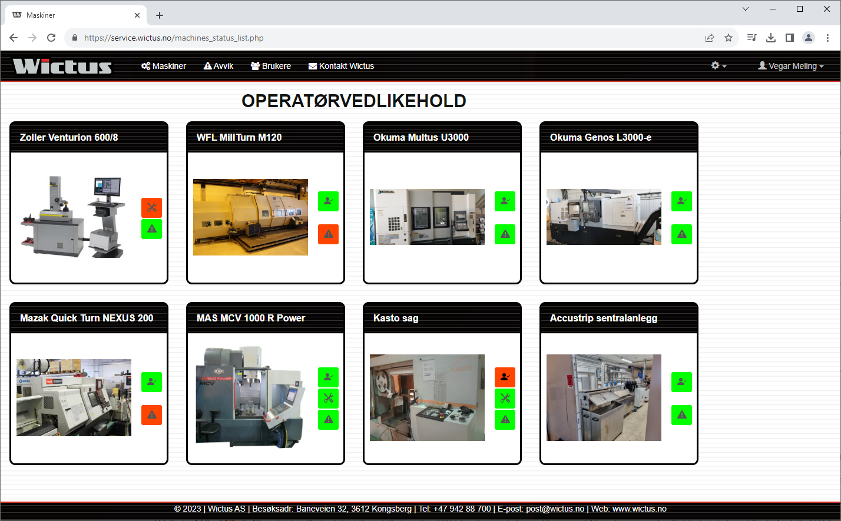Click the tools icon on MAS MCV 1000 R Power

point(329,399)
